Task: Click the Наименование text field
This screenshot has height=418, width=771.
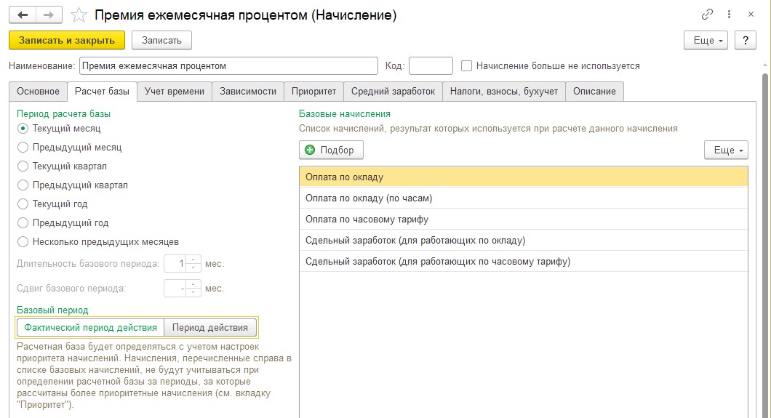Action: 228,66
